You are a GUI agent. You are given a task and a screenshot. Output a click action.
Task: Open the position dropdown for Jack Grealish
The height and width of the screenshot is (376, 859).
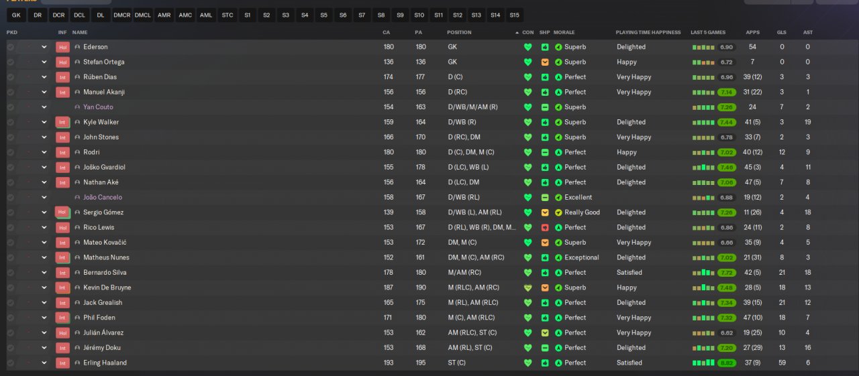click(x=44, y=302)
